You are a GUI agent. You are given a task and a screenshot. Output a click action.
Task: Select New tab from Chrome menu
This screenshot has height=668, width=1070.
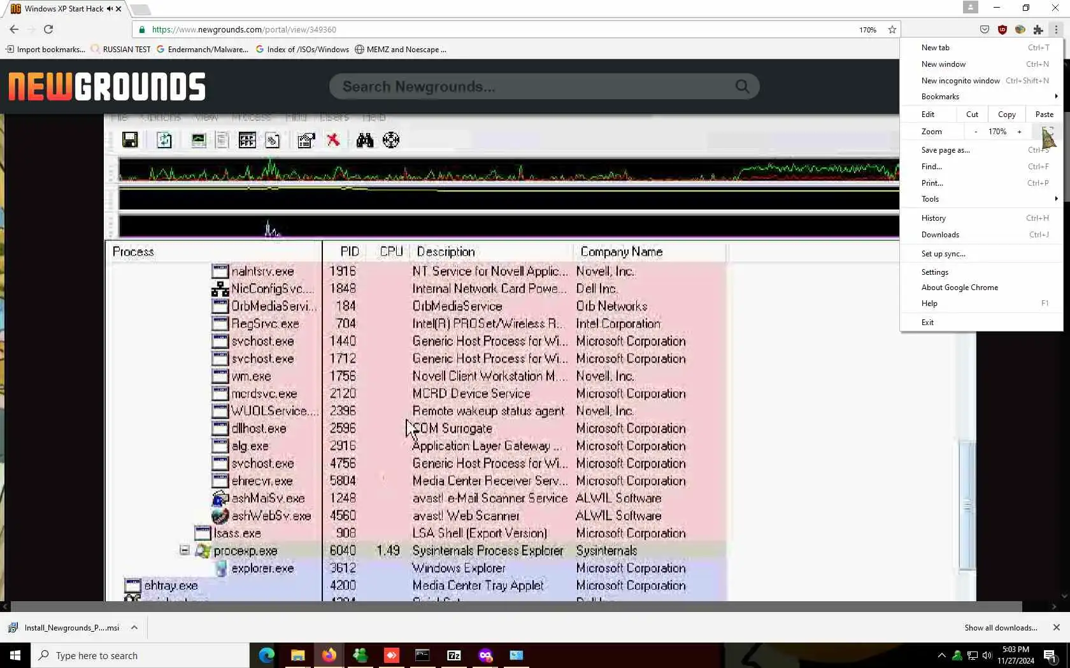click(981, 48)
